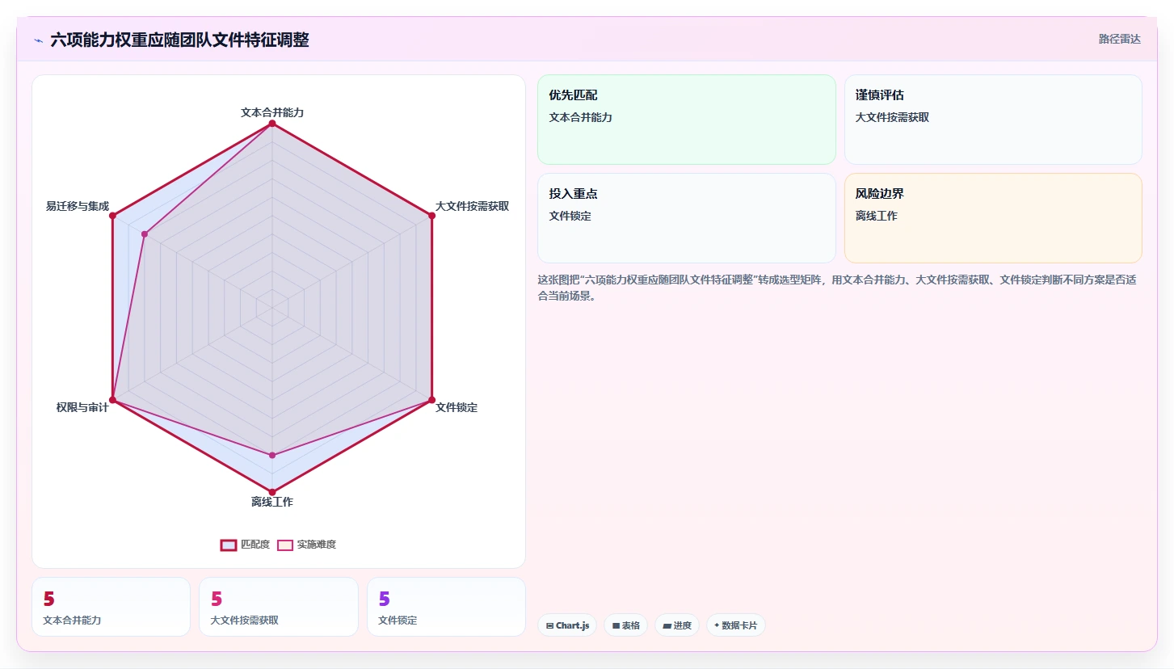Click the 易迁移与集成 radar axis label
This screenshot has height=669, width=1174.
click(x=78, y=206)
